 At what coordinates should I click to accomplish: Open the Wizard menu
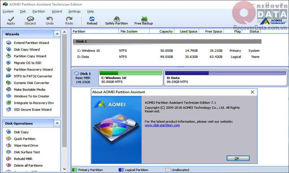(57, 12)
